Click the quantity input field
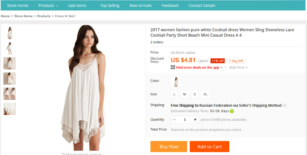This screenshot has width=307, height=155. tap(185, 120)
